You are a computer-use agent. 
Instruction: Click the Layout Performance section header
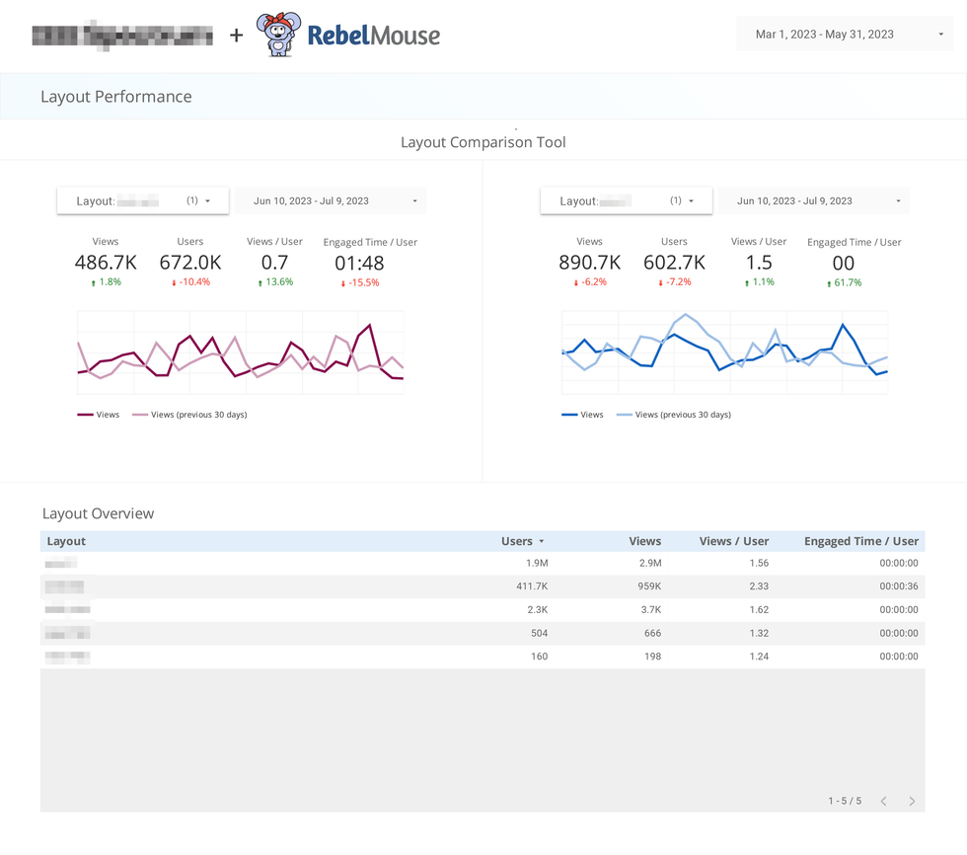pyautogui.click(x=115, y=97)
